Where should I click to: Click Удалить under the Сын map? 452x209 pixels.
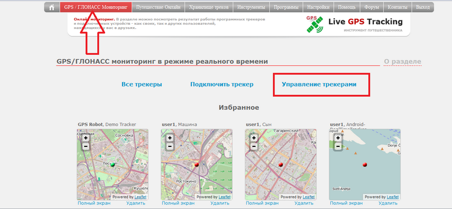[304, 203]
